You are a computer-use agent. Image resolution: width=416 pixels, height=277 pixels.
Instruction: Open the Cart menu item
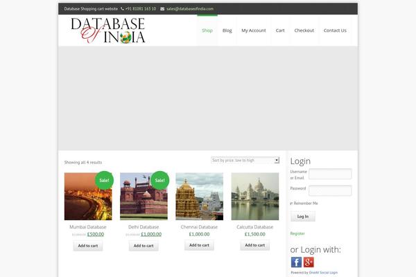click(x=280, y=30)
